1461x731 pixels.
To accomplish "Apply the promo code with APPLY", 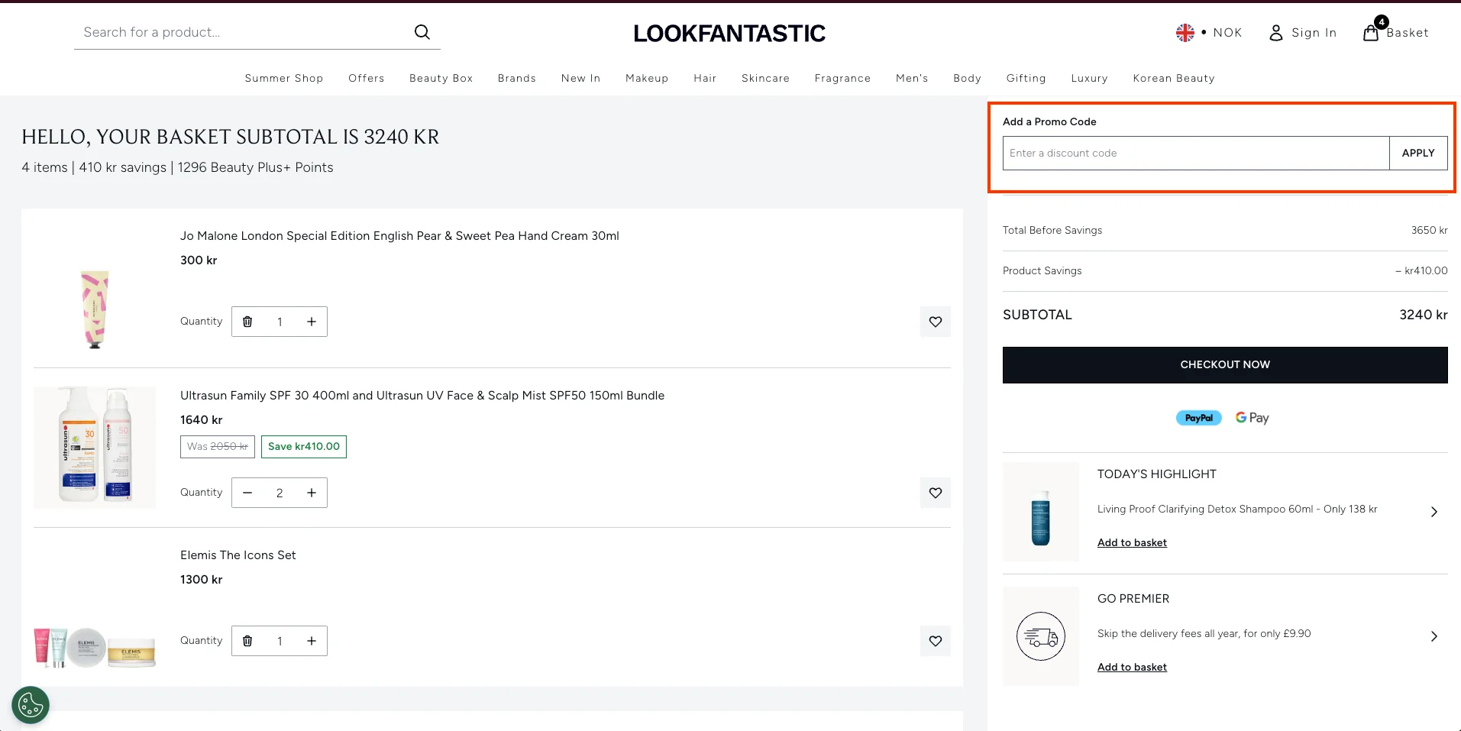I will pyautogui.click(x=1418, y=153).
